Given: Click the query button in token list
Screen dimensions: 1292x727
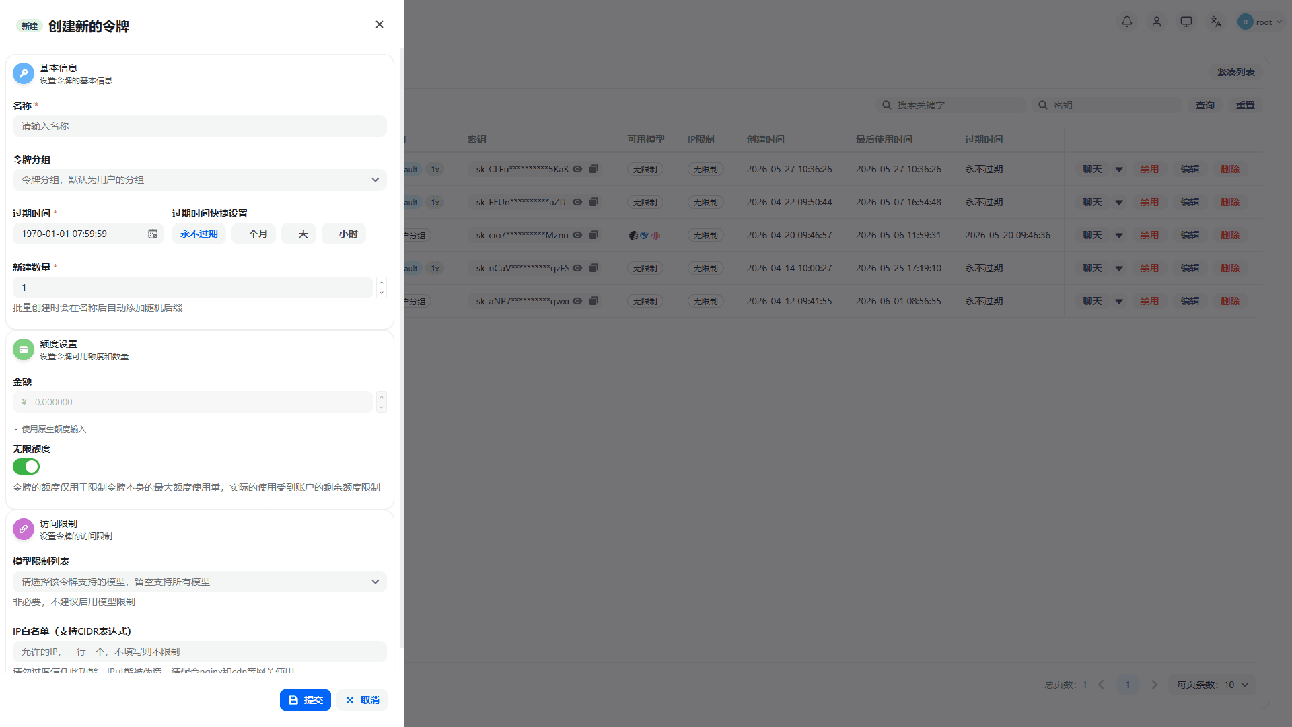Looking at the screenshot, I should tap(1205, 105).
